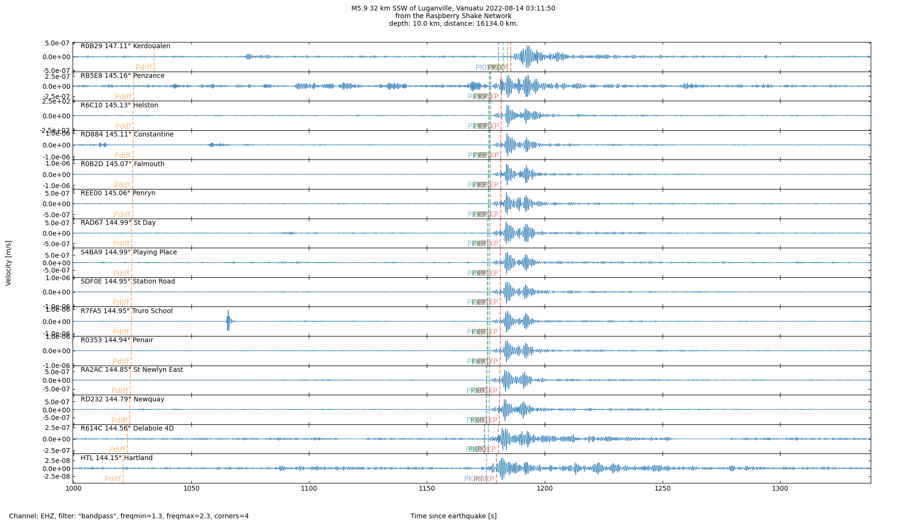907x525 pixels.
Task: Click the Pdiff phase label in the Hartland trace
Action: [113, 479]
